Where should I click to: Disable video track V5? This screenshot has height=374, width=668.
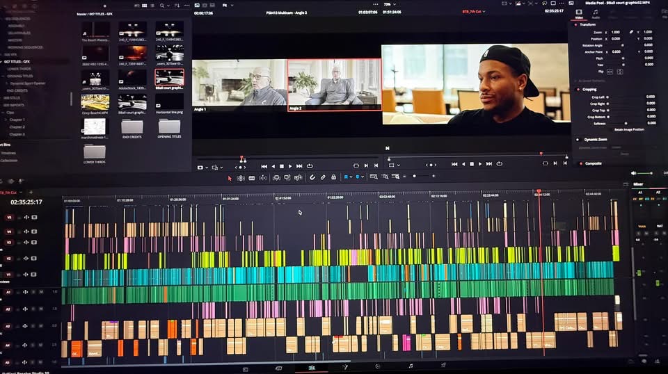(x=35, y=218)
